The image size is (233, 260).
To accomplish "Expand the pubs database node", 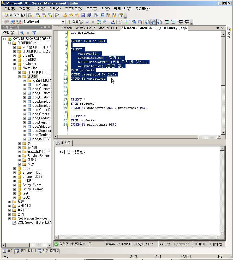I will click(14, 168).
